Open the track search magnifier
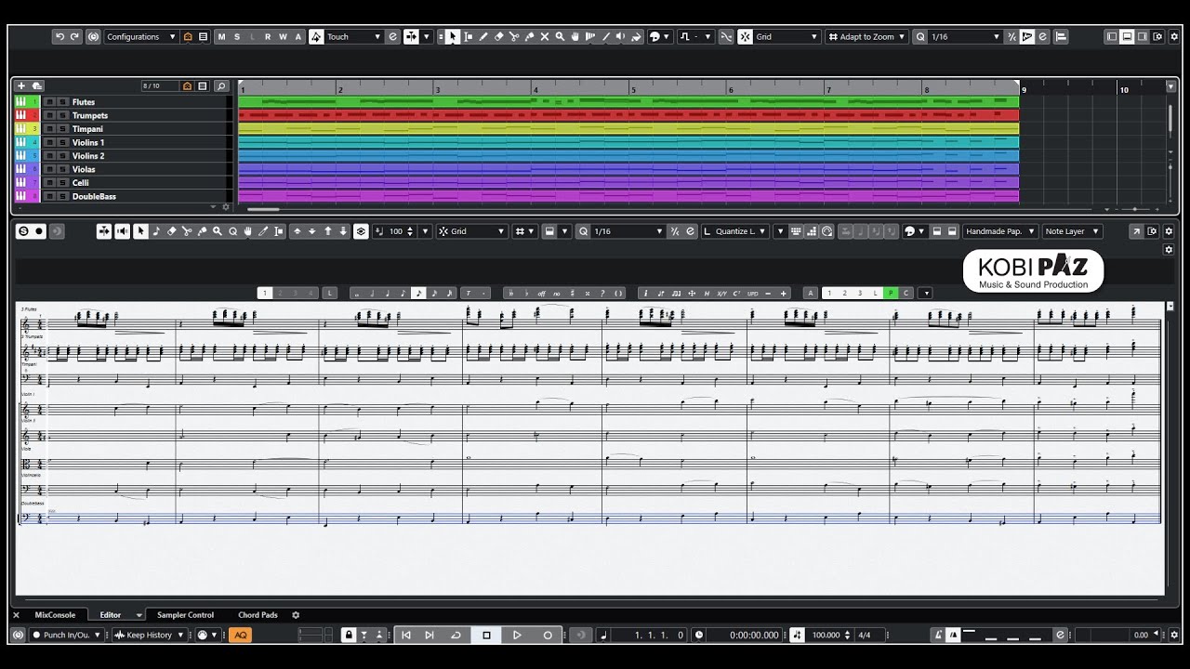Viewport: 1190px width, 669px height. coord(221,85)
